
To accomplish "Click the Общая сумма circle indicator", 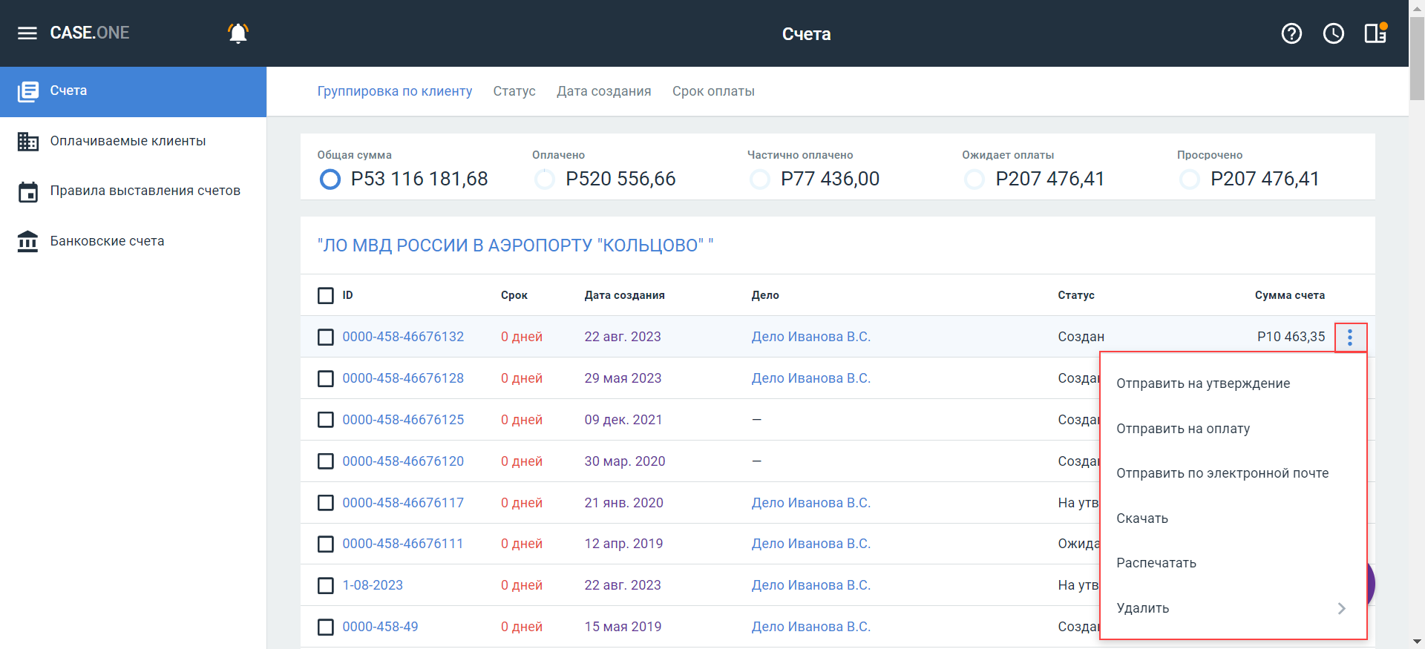I will pyautogui.click(x=330, y=179).
